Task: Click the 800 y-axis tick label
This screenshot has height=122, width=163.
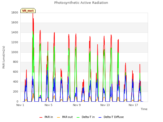Action: [x=16, y=62]
